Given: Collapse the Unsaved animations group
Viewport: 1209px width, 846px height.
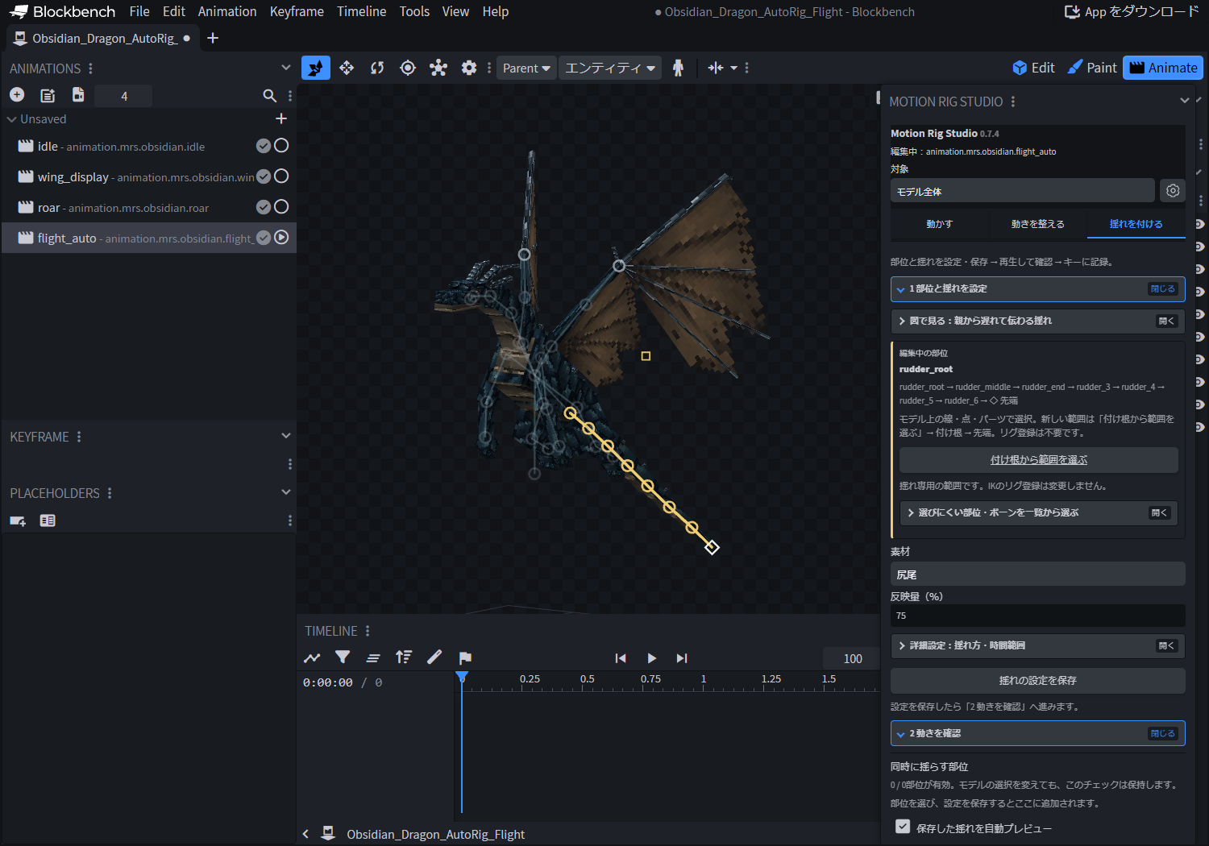Looking at the screenshot, I should [12, 119].
